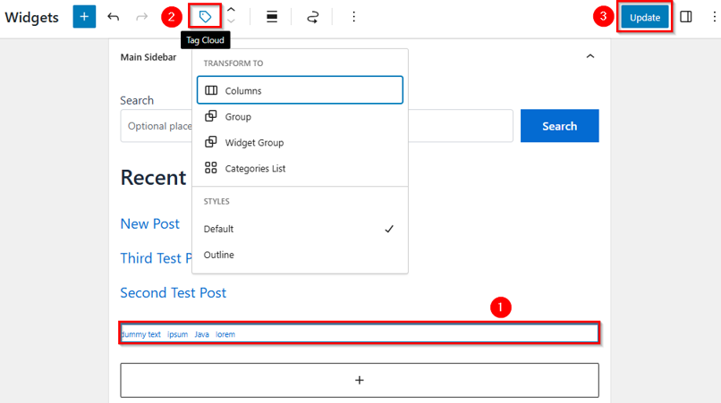Click the 'lorem' tag link

click(225, 334)
